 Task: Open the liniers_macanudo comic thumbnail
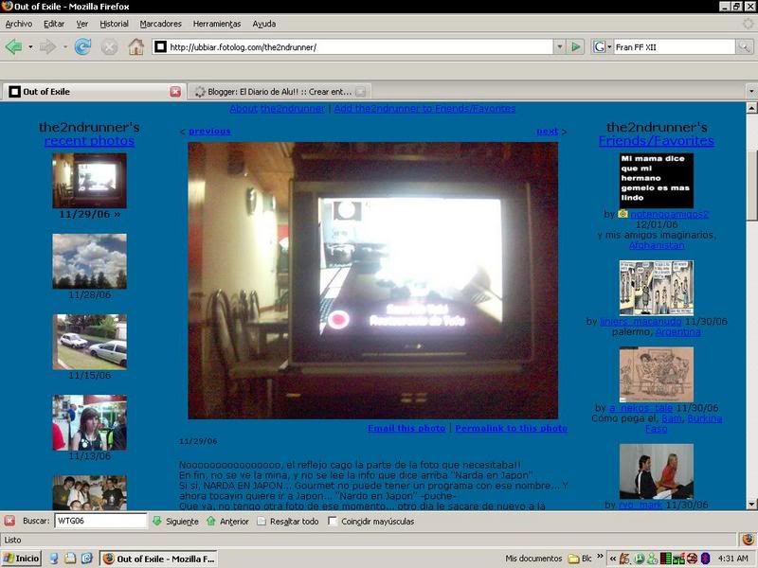(657, 288)
